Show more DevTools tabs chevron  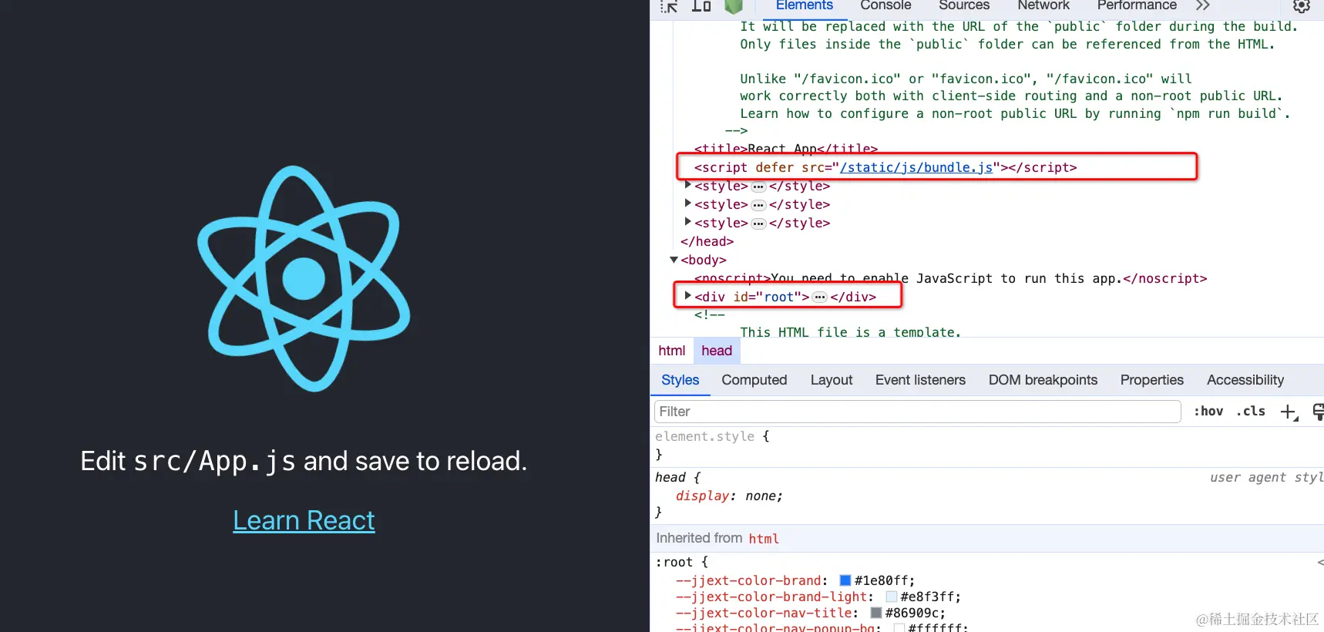[1202, 5]
